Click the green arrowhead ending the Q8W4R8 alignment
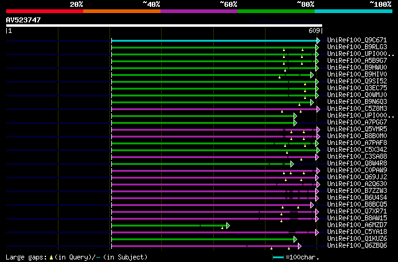398x262 pixels. (x=292, y=164)
